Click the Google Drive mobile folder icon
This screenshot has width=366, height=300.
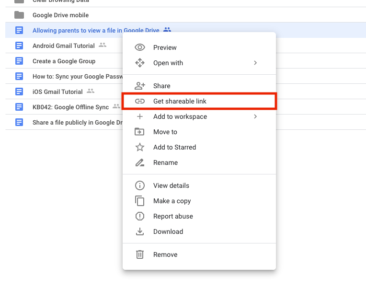click(x=19, y=15)
